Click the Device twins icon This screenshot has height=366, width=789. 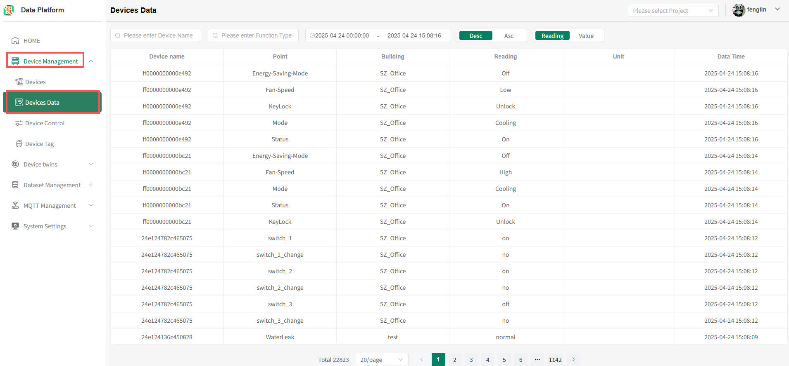[15, 164]
